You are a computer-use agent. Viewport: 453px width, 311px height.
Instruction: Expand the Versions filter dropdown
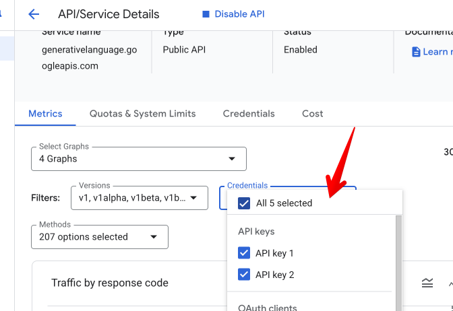click(x=138, y=198)
